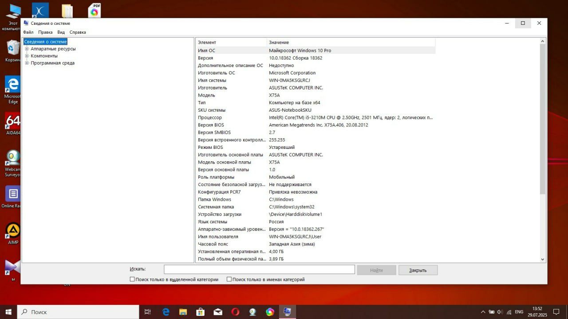Select the Компоненты tree item

tap(44, 56)
